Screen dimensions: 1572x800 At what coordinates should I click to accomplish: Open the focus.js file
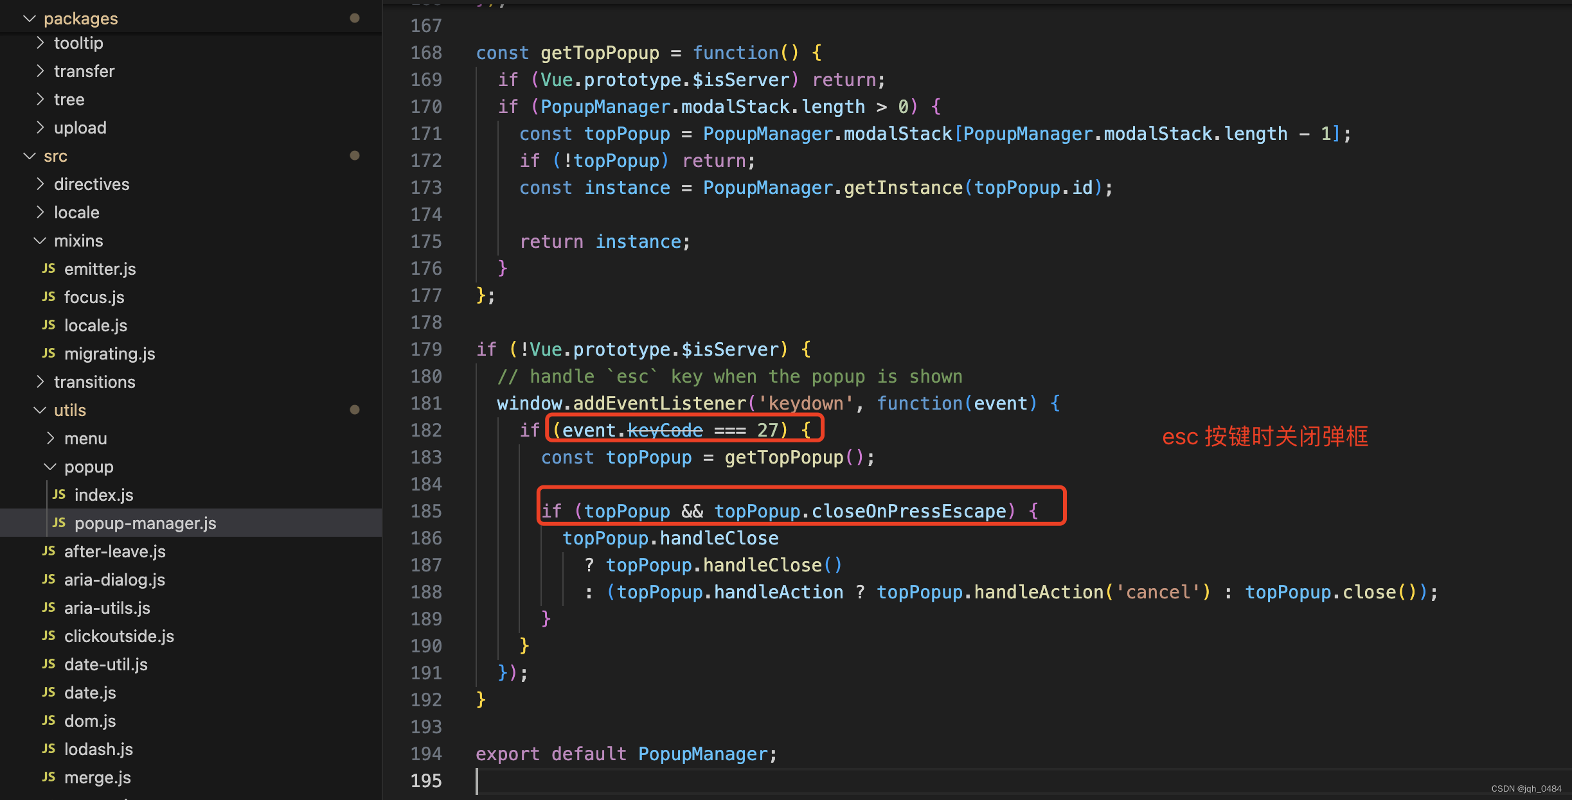click(x=94, y=297)
